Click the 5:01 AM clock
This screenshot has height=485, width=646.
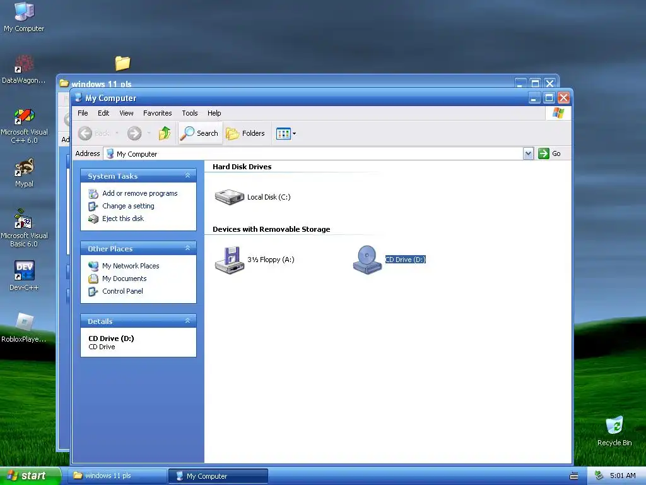[x=623, y=476]
